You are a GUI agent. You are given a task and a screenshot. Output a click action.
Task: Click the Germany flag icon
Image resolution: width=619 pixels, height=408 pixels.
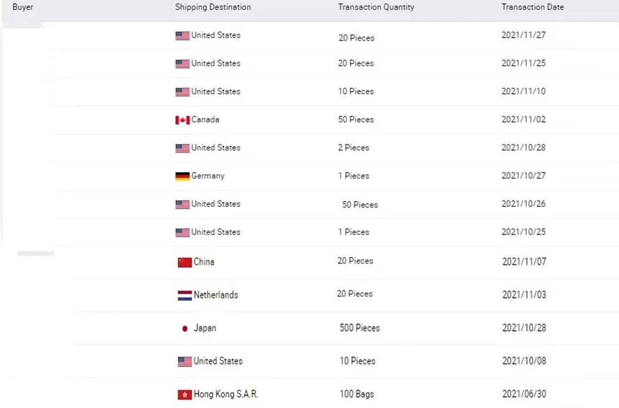coord(183,176)
